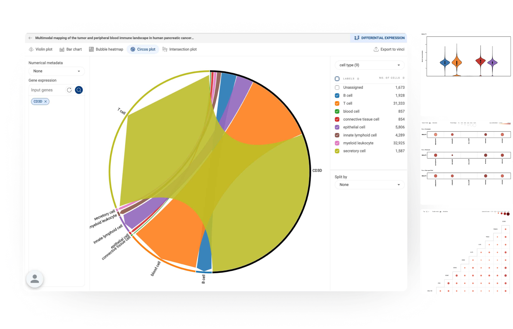This screenshot has width=513, height=329.
Task: Sort by No. of Cells icon
Action: coord(403,78)
